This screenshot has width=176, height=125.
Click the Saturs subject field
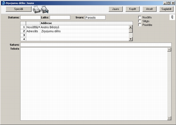(96, 45)
